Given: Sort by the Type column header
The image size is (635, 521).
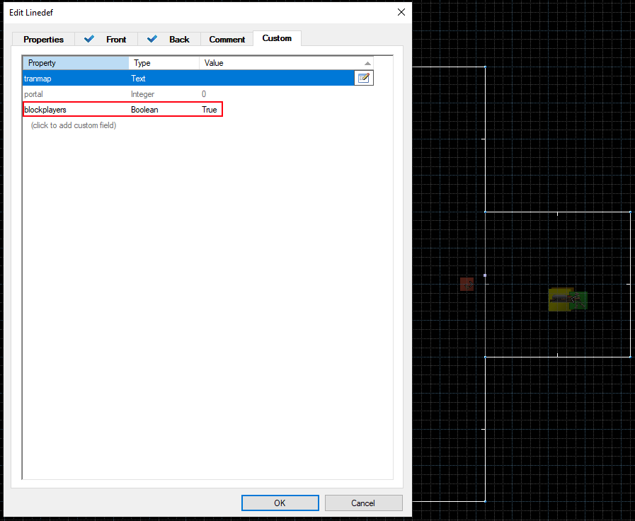Looking at the screenshot, I should [164, 63].
